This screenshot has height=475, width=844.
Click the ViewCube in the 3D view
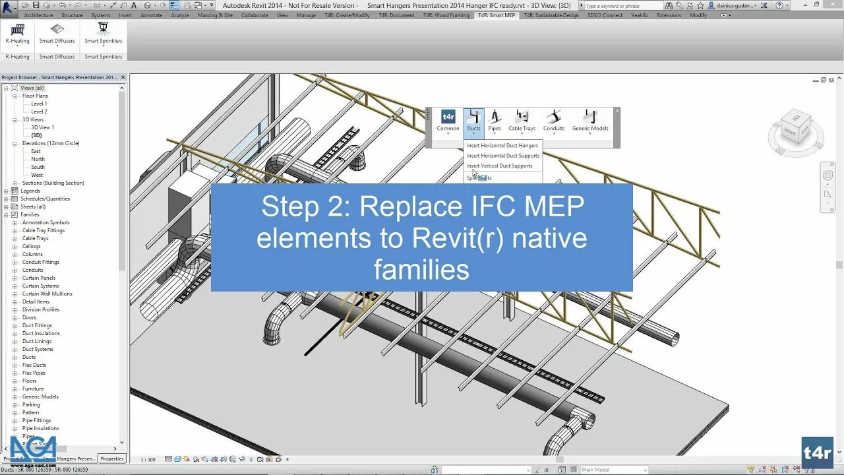[x=795, y=127]
